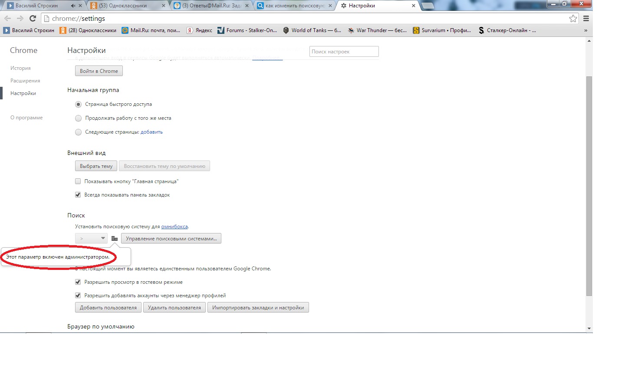This screenshot has height=368, width=638.
Task: Open the Сталкер-Онлайн bookmark
Action: click(x=507, y=30)
